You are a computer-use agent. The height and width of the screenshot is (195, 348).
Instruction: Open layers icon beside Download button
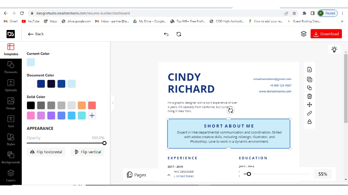[304, 34]
